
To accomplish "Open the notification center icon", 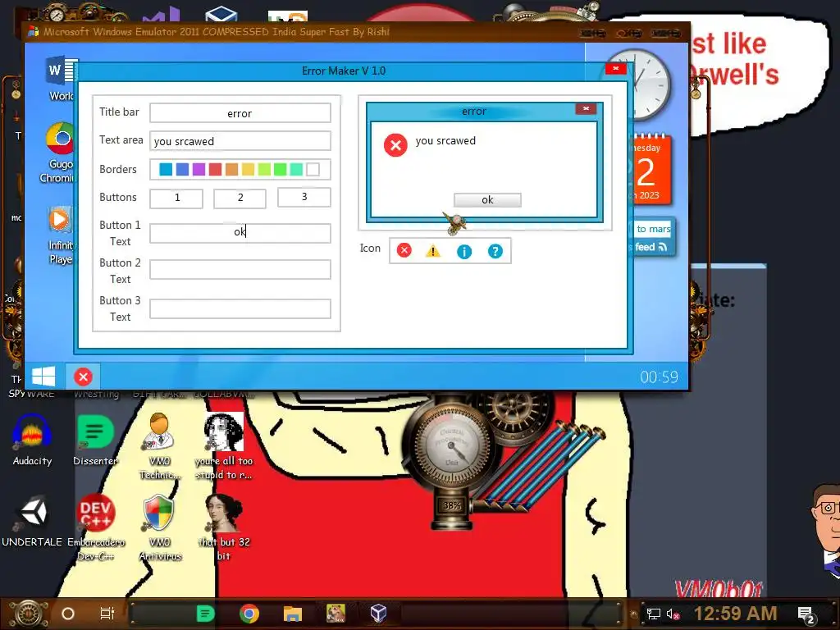I will click(806, 615).
